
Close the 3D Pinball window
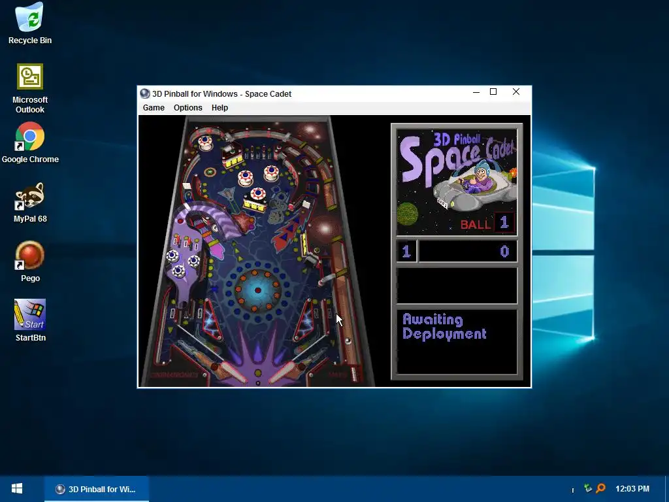pos(516,92)
